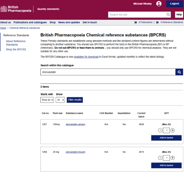This screenshot has width=184, height=180.
Task: Run the catalogue search magnifier button
Action: [179, 72]
